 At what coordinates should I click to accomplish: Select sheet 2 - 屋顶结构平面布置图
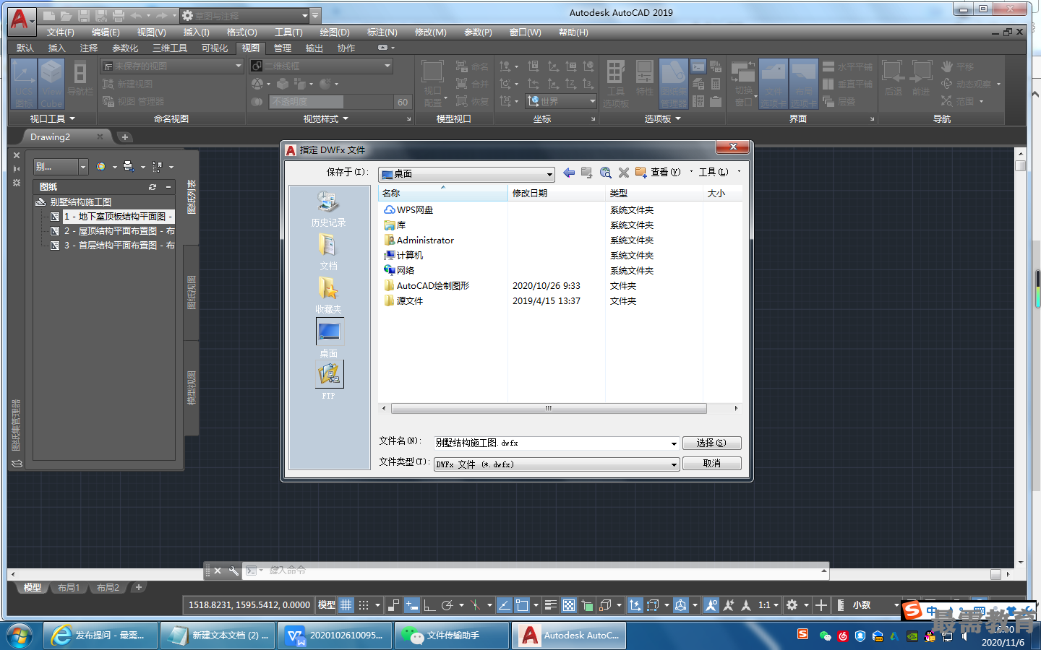pos(119,231)
